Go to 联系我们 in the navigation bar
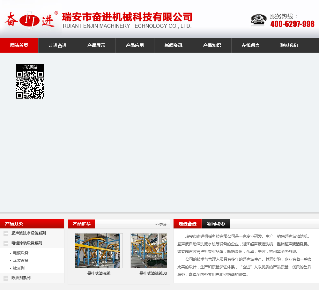The height and width of the screenshot is (290, 319). (x=289, y=45)
